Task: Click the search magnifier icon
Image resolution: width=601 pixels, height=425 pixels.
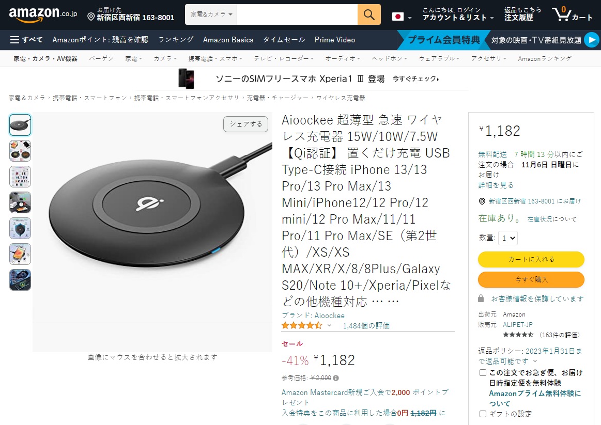Action: pyautogui.click(x=369, y=15)
